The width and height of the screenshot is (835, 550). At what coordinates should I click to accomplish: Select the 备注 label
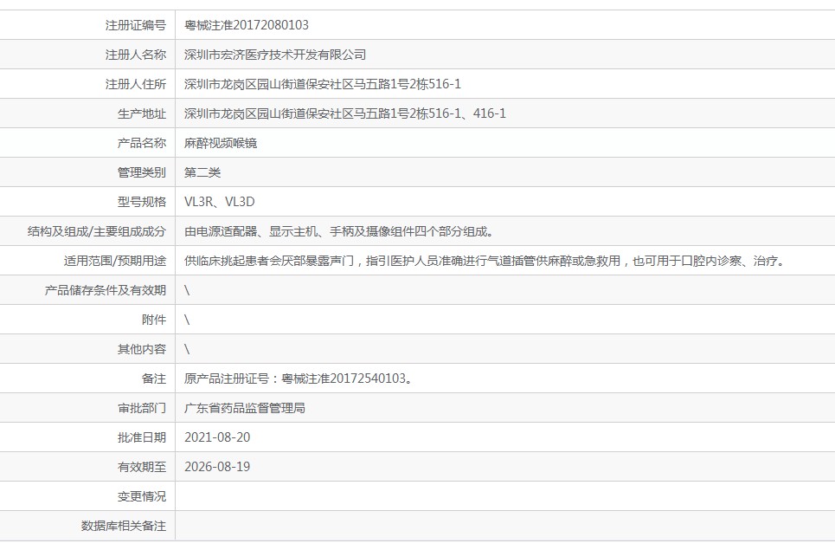[154, 379]
